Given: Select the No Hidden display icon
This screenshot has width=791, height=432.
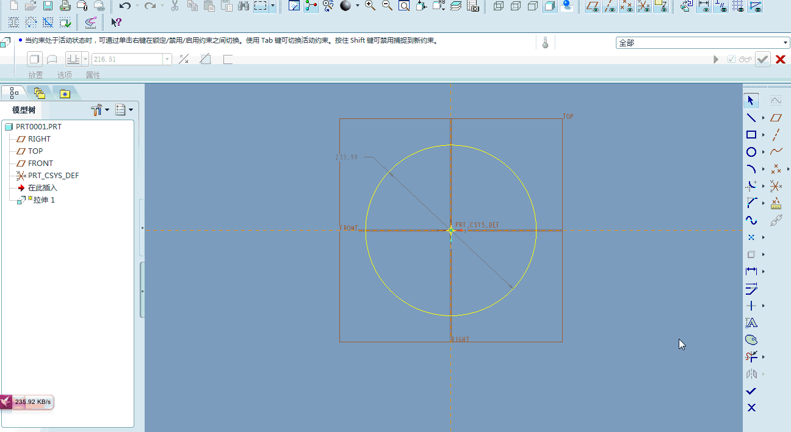Looking at the screenshot, I should 533,6.
